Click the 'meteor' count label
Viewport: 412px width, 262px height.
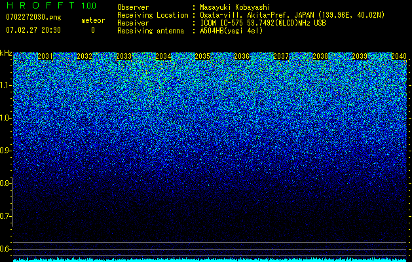click(x=93, y=20)
